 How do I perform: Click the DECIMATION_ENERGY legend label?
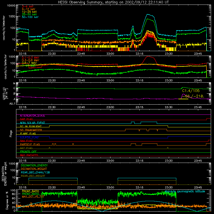(x=34, y=165)
